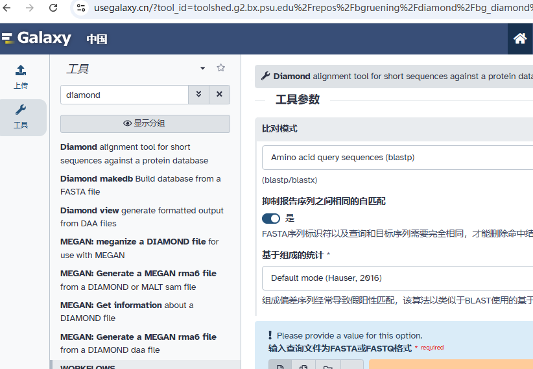Toggle the 是 self-match suppression switch
The height and width of the screenshot is (369, 533).
point(271,219)
